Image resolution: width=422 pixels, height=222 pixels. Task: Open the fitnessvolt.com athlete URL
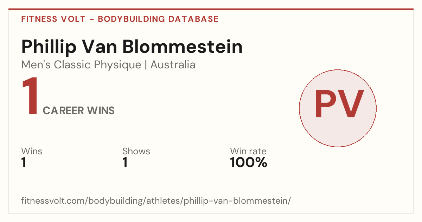click(x=156, y=201)
